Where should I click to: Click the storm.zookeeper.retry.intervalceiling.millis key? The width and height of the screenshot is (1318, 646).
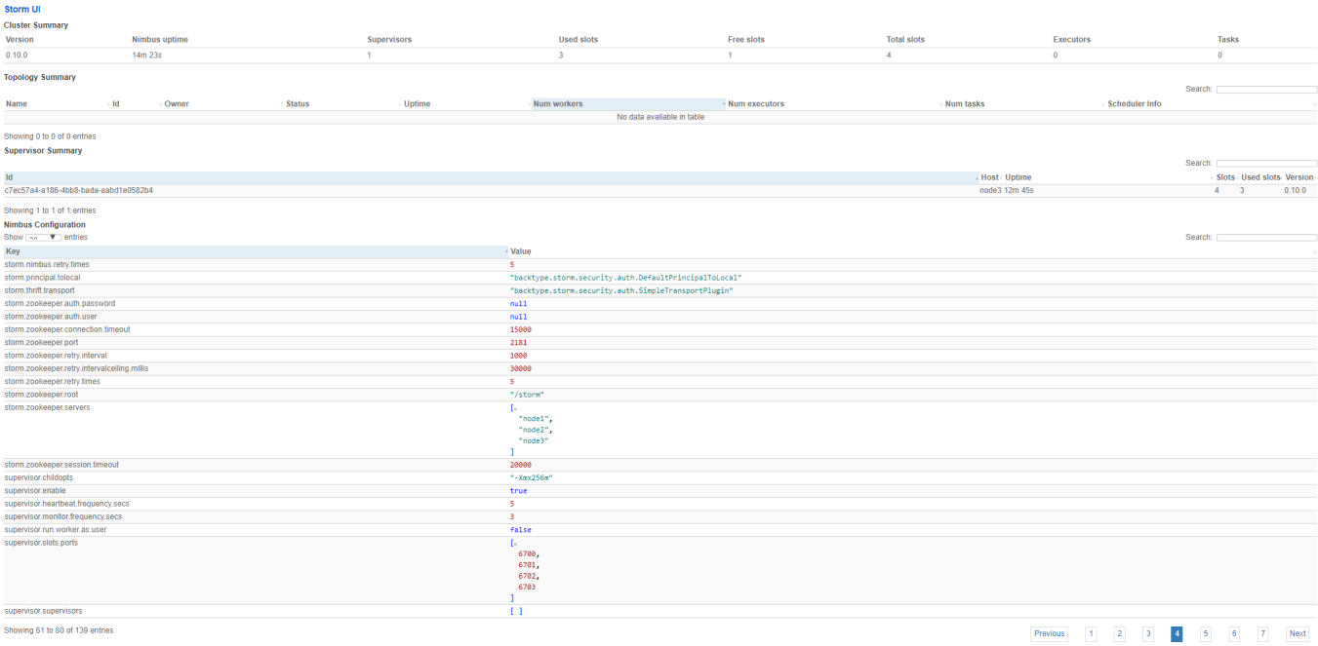tap(76, 368)
